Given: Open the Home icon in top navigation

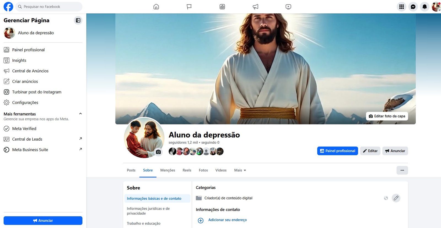Looking at the screenshot, I should (x=156, y=7).
